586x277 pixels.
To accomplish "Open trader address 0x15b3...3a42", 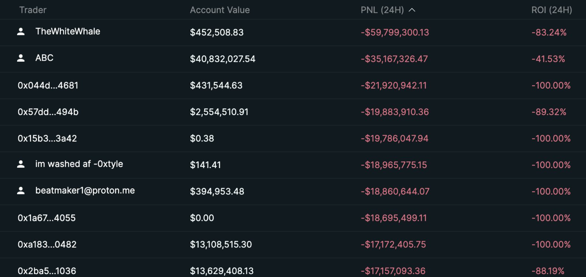I will pyautogui.click(x=47, y=138).
